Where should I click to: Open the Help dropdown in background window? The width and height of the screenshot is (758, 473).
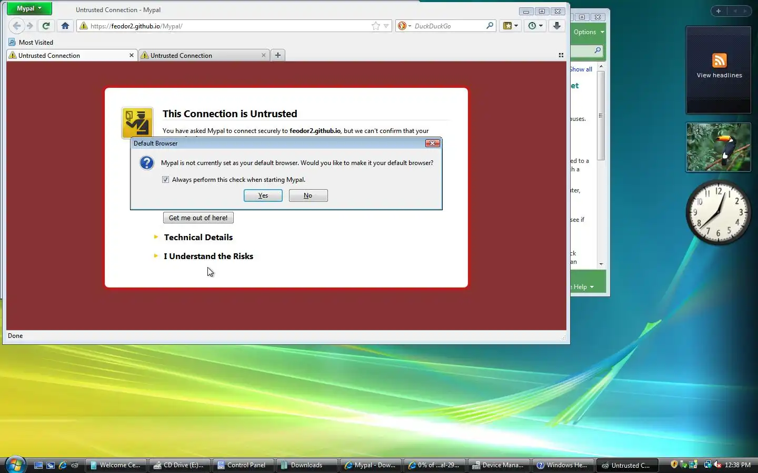pyautogui.click(x=583, y=287)
